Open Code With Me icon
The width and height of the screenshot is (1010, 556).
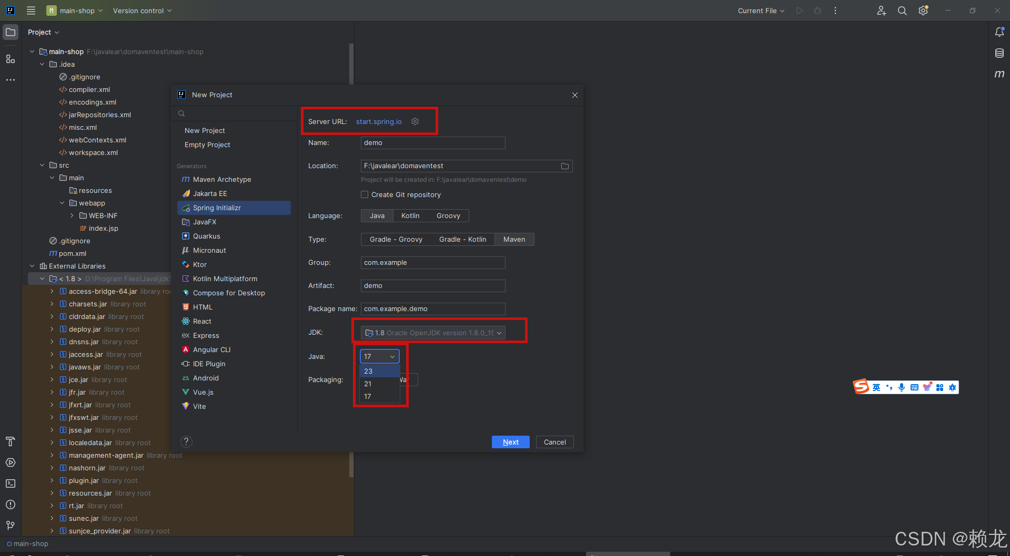(882, 11)
